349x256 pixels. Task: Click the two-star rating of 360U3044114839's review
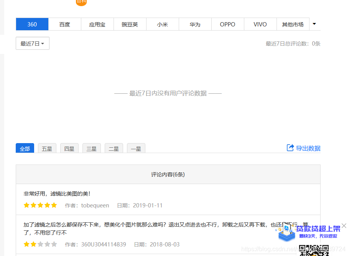[x=40, y=244]
